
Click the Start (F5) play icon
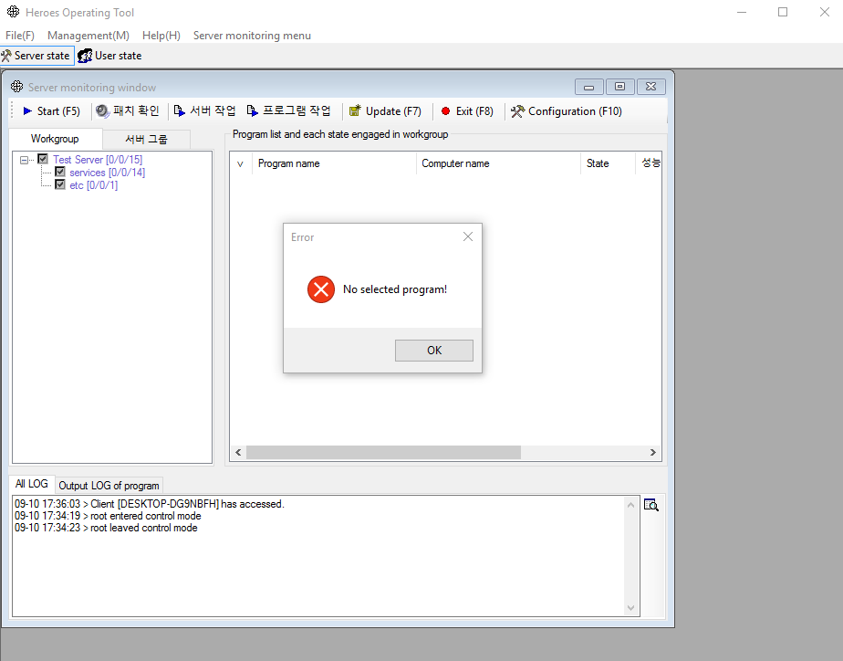point(27,111)
